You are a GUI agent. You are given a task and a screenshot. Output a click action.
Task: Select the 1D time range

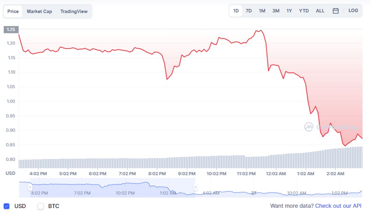236,11
